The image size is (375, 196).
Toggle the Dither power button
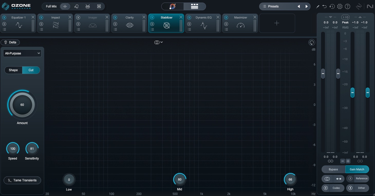point(350,188)
